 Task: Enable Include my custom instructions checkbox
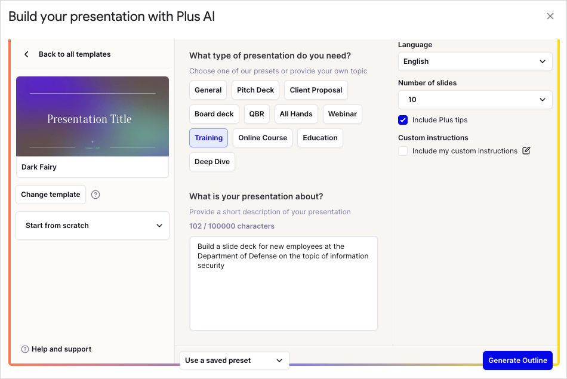403,151
